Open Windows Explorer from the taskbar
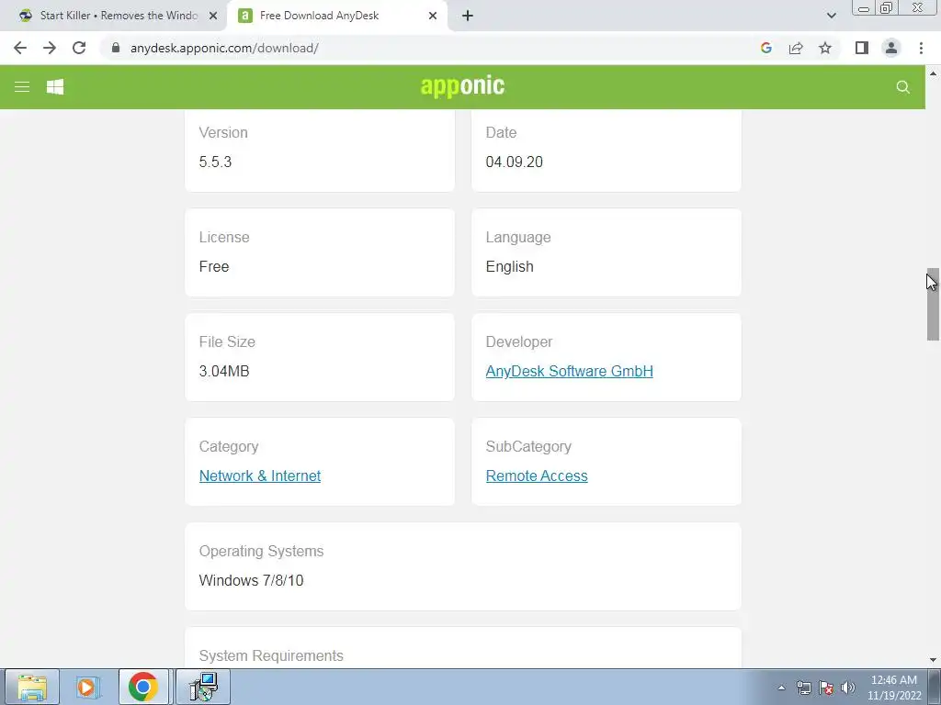 32,687
